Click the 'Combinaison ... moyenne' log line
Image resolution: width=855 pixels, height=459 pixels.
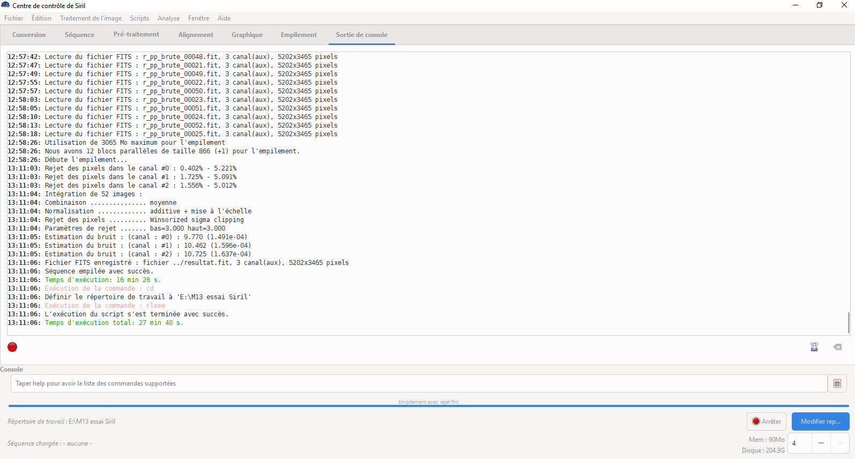[92, 203]
